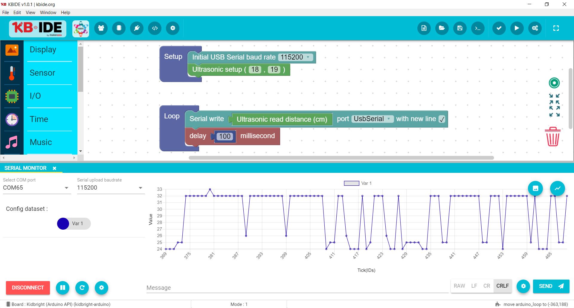Click the workspace zoom-out inward arrows icon
This screenshot has height=308, width=574.
554,99
